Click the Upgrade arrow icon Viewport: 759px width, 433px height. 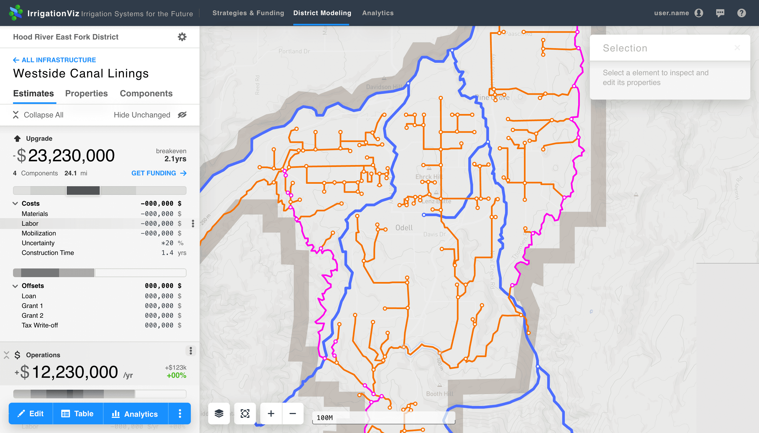click(17, 139)
